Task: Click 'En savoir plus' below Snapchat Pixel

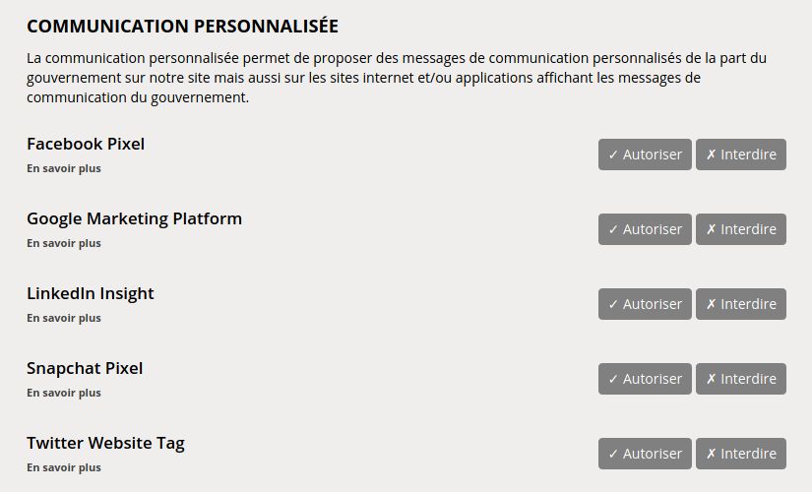Action: [x=64, y=393]
